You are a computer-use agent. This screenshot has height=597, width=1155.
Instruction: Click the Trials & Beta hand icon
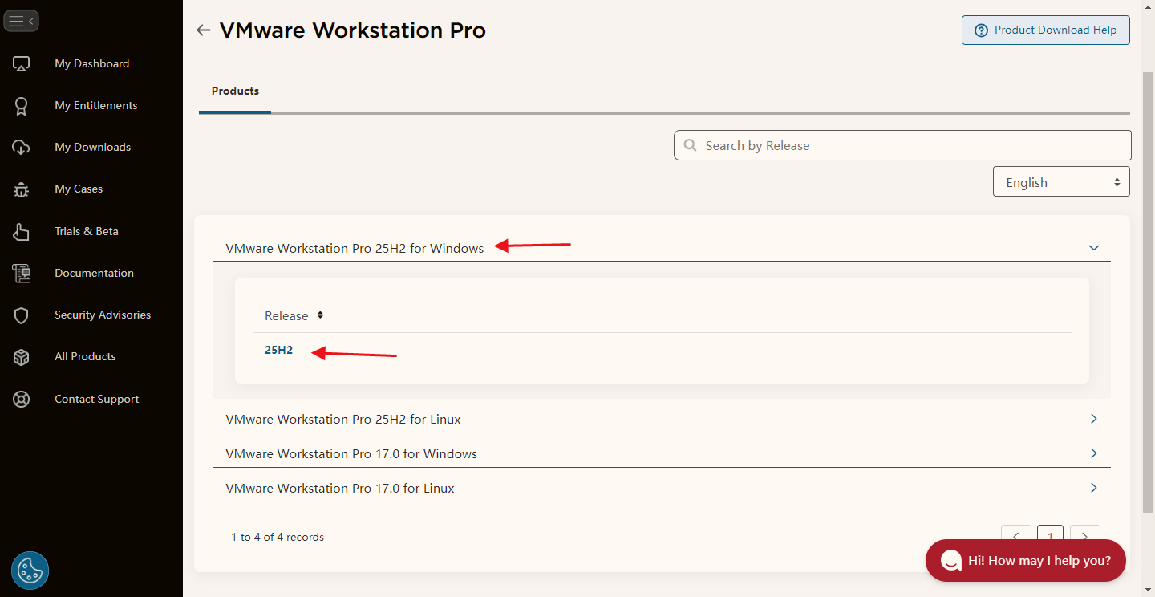click(x=22, y=231)
